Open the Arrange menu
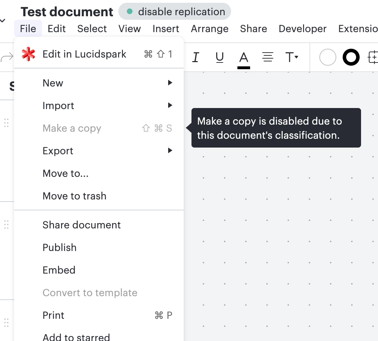Viewport: 378px width, 341px height. click(x=210, y=29)
